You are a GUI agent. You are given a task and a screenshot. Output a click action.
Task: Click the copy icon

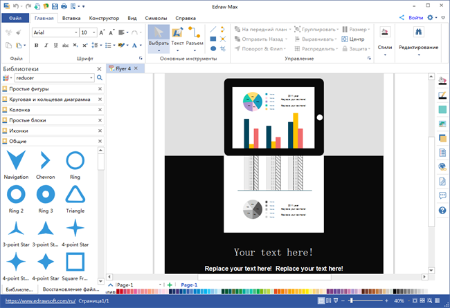[x=8, y=45]
